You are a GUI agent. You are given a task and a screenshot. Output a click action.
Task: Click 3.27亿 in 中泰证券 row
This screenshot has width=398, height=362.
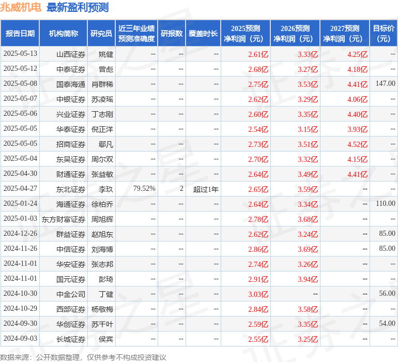point(308,69)
